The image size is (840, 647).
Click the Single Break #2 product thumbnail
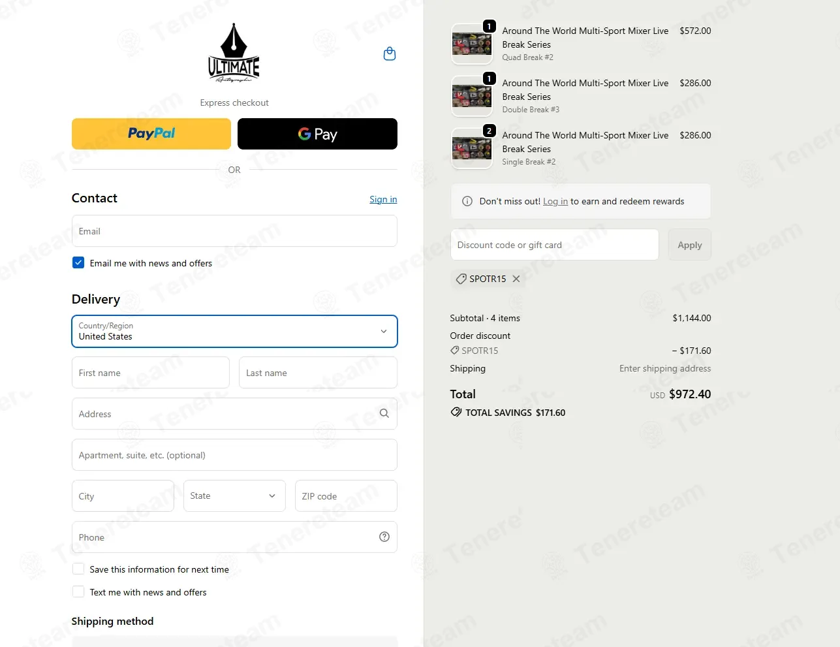point(472,148)
